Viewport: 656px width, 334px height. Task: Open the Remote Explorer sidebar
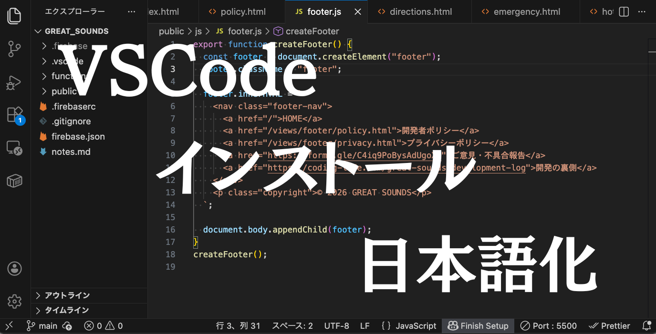[14, 148]
